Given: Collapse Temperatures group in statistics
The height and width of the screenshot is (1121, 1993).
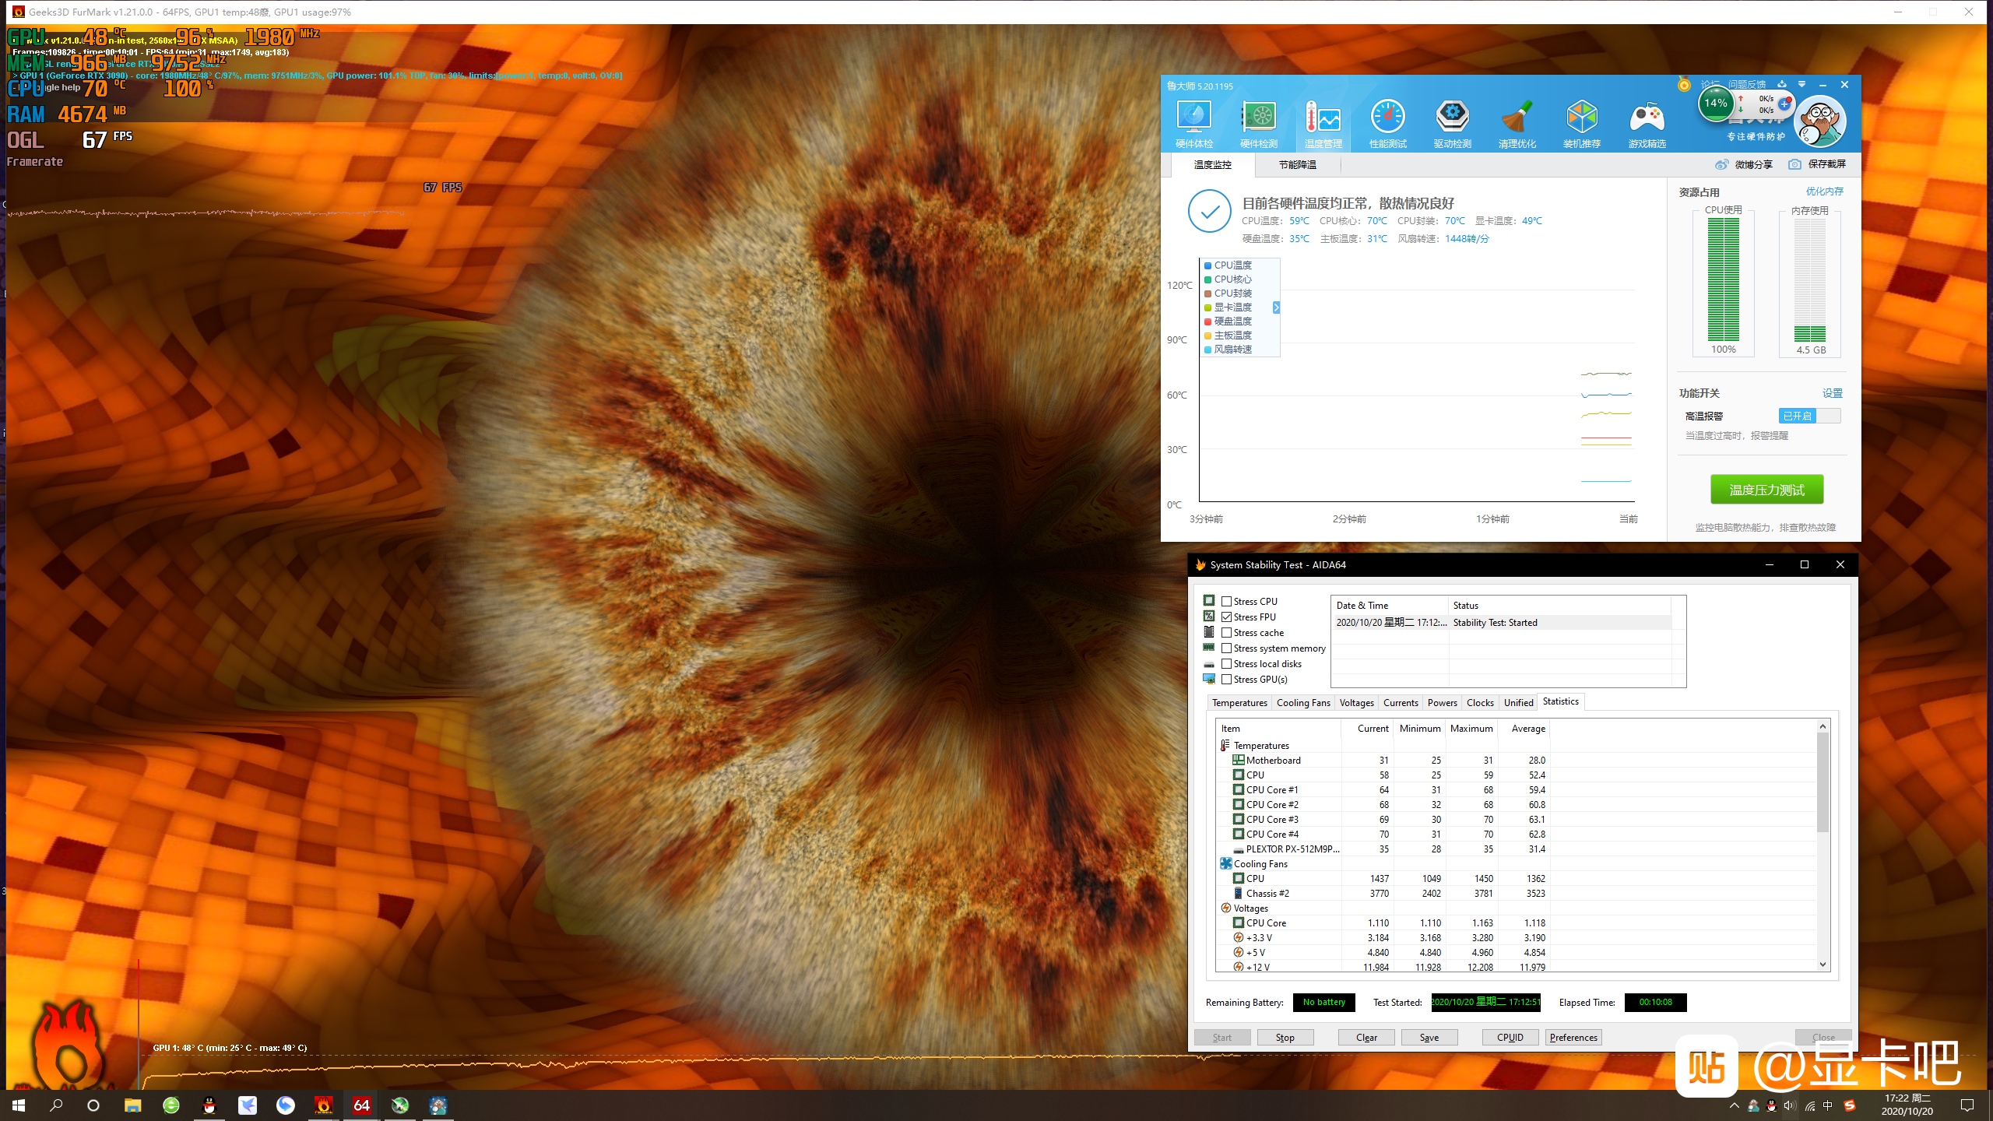Looking at the screenshot, I should tap(1225, 745).
